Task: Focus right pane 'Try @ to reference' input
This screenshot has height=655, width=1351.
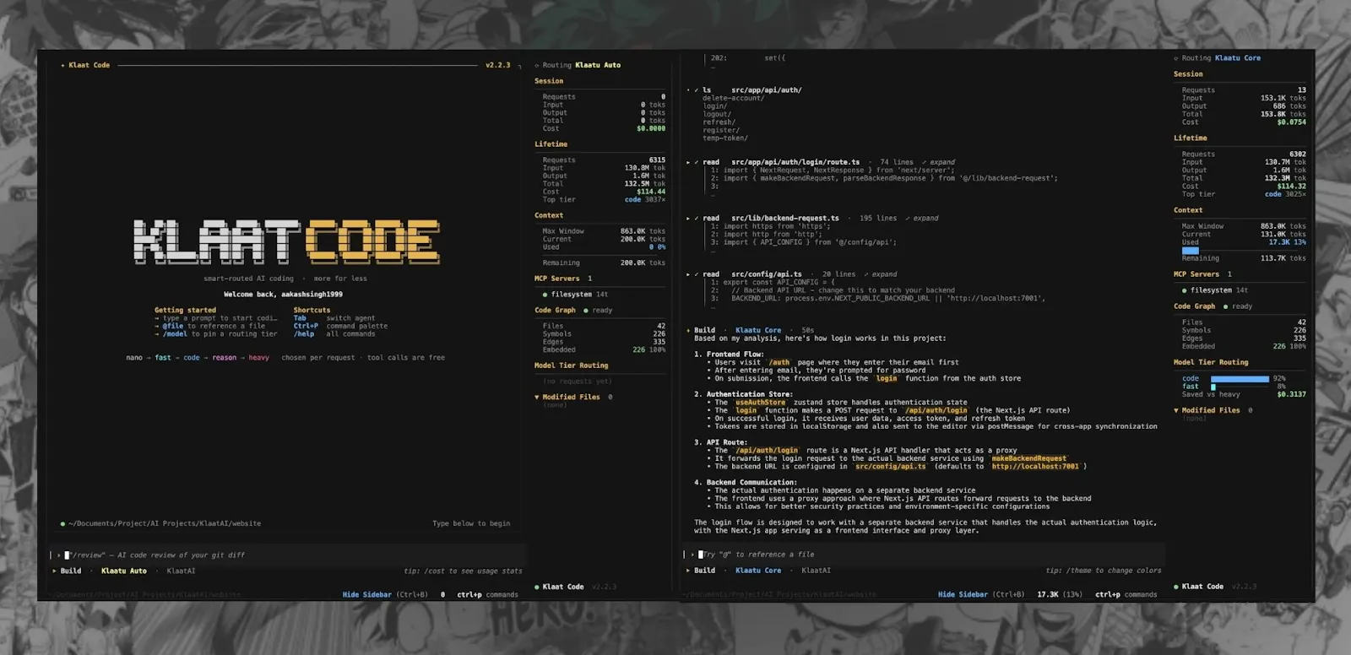Action: click(925, 555)
